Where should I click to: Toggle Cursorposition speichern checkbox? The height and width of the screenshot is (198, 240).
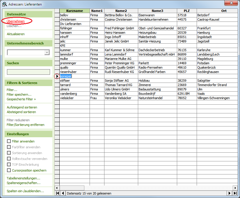tap(9, 170)
